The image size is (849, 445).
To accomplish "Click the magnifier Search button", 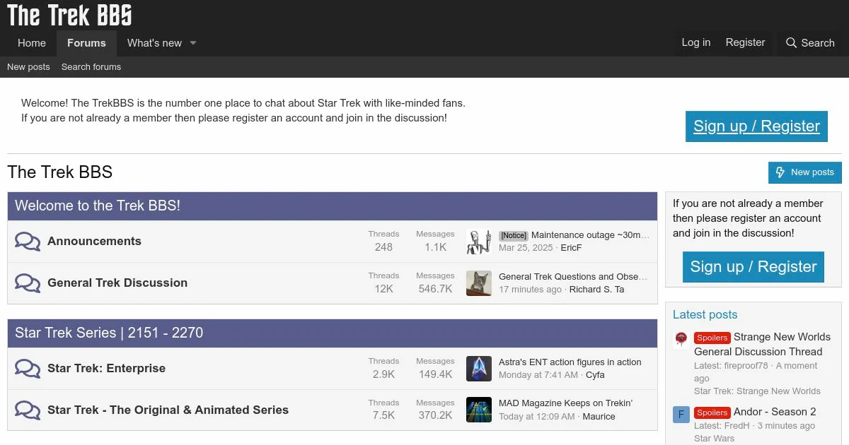I will [810, 43].
